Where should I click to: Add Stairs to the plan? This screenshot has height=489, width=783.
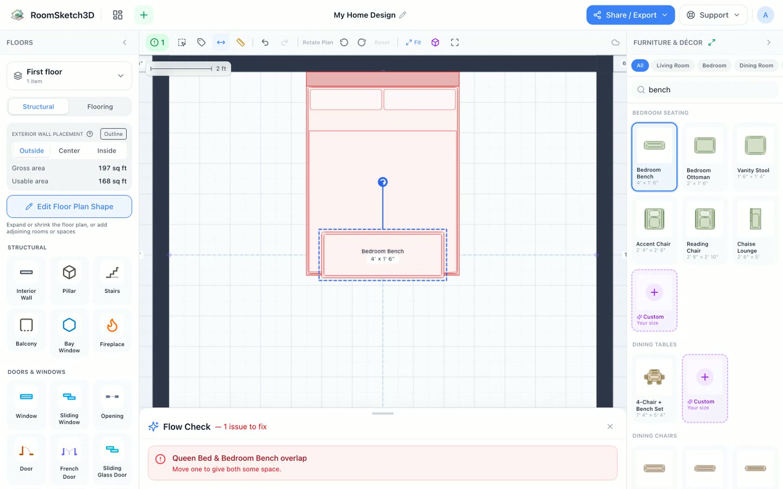(112, 280)
